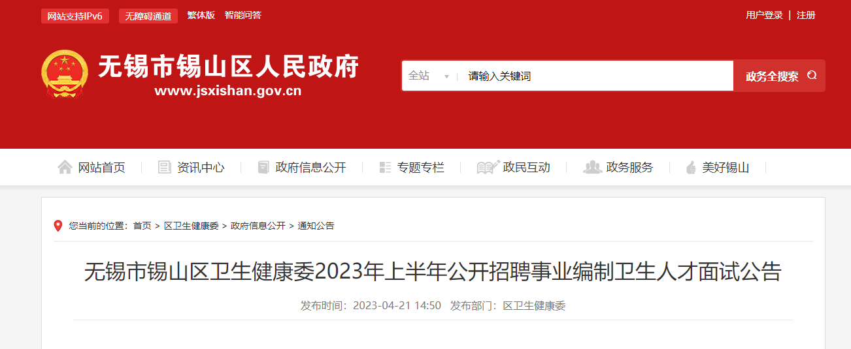
Task: Expand the 全站 search scope dropdown
Action: pyautogui.click(x=429, y=76)
